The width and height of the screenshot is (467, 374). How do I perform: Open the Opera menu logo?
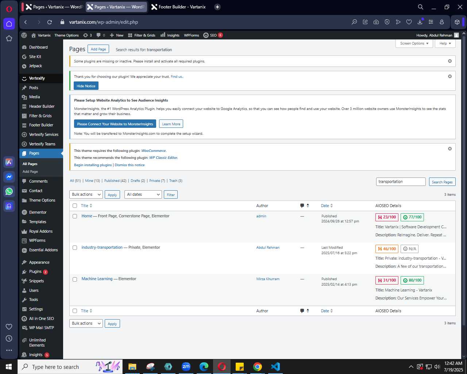pos(9,9)
